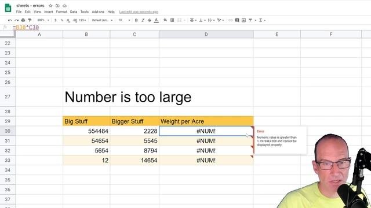Toggle bold formatting
The height and width of the screenshot is (208, 371).
(x=136, y=20)
